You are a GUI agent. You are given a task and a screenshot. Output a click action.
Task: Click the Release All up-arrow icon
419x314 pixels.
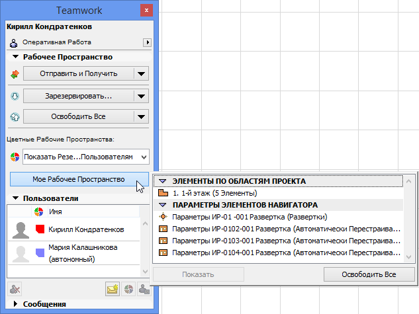(x=15, y=116)
